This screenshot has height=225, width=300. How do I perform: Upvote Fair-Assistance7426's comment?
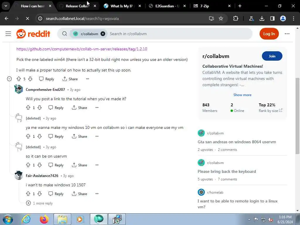(x=28, y=194)
